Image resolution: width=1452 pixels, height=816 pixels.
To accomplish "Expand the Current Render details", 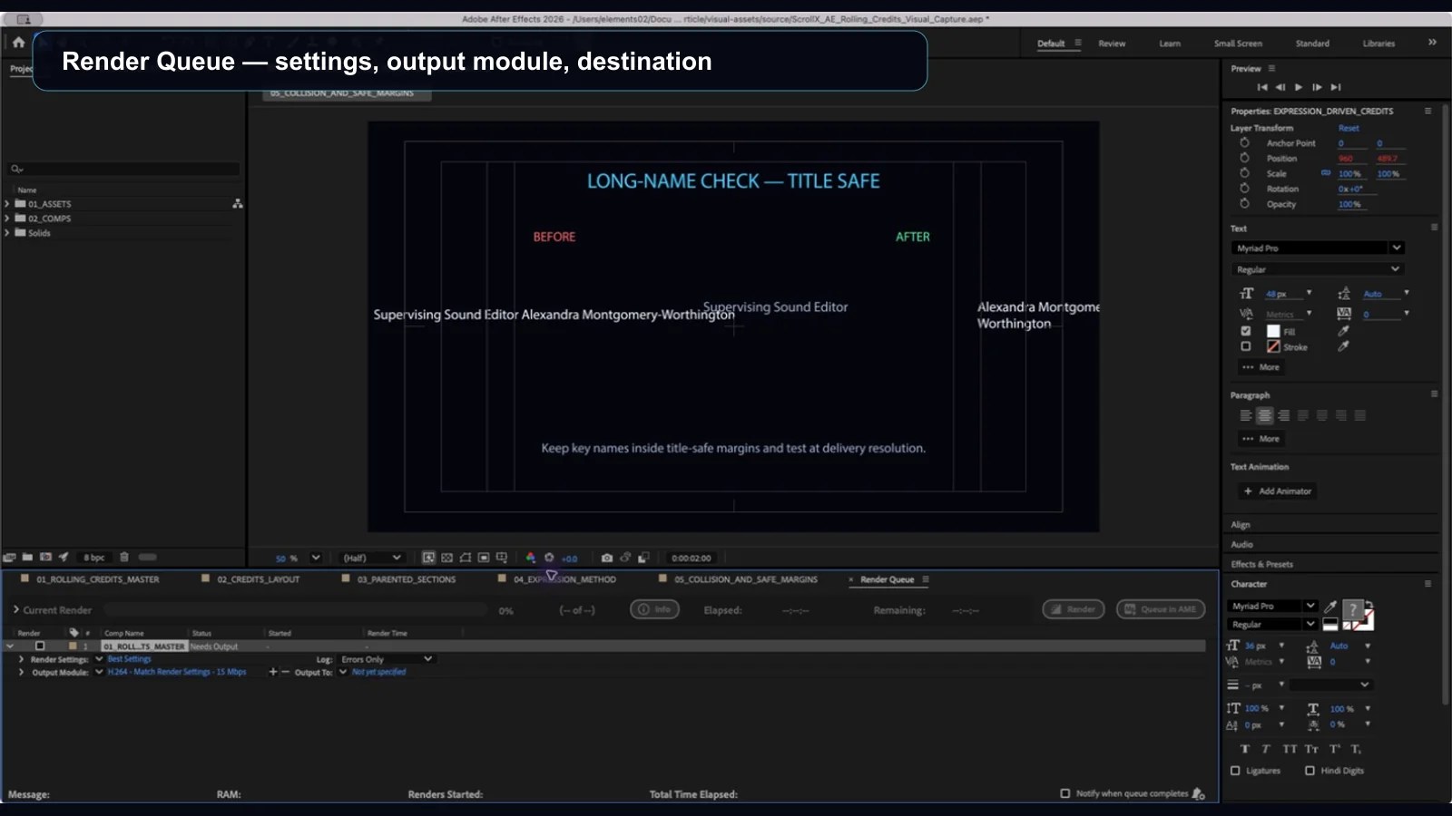I will [x=15, y=609].
